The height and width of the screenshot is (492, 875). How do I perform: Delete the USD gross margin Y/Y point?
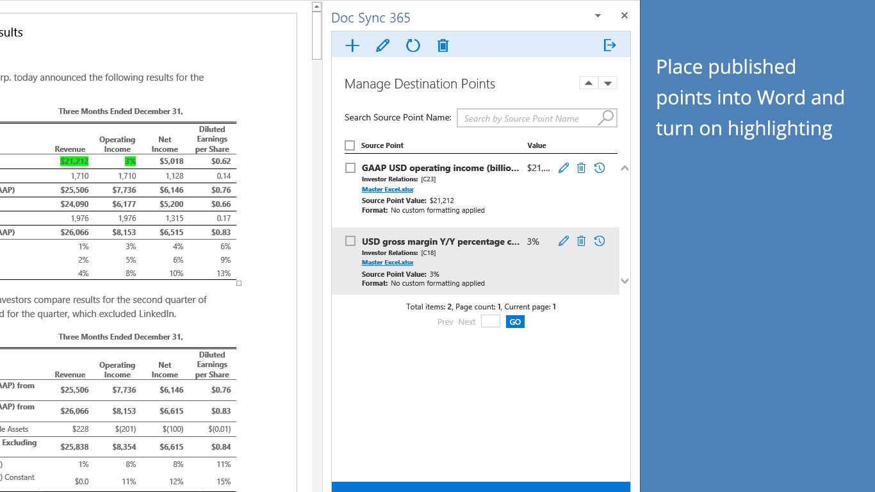tap(581, 241)
